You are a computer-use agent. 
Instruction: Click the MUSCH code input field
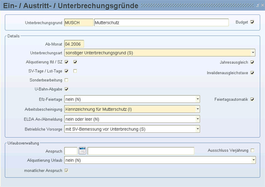pos(79,23)
